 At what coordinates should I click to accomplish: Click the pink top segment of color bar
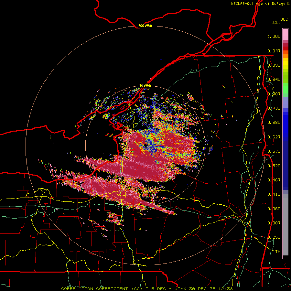pos(286,34)
